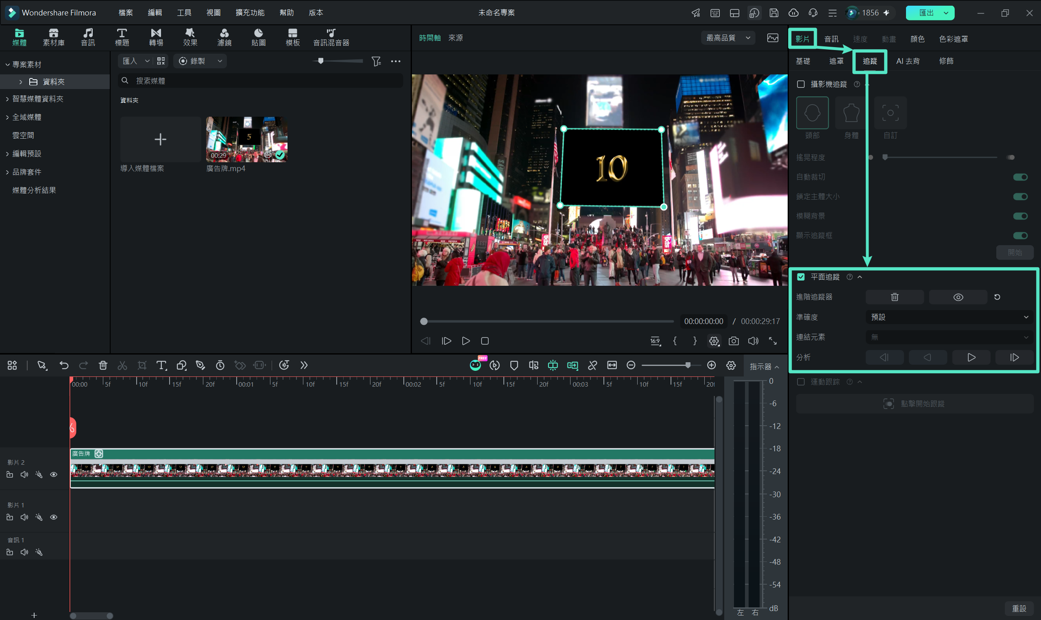Switch to the AI 去背 sub-tab
1041x620 pixels.
tap(908, 61)
